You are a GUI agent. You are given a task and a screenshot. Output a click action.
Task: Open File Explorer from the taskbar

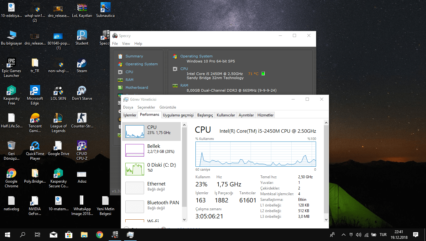click(x=84, y=235)
